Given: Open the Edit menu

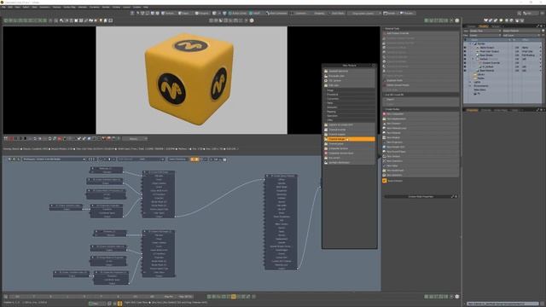Looking at the screenshot, I should click(10, 7).
